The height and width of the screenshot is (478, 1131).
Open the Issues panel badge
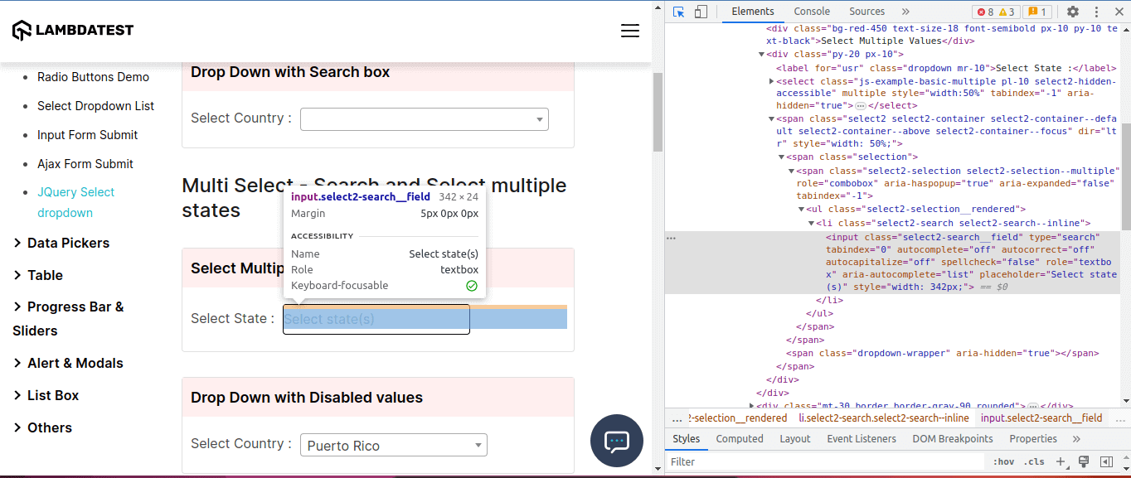[1037, 12]
